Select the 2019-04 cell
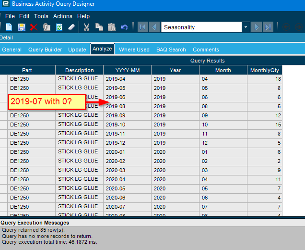Image resolution: width=305 pixels, height=250 pixels. click(x=128, y=79)
